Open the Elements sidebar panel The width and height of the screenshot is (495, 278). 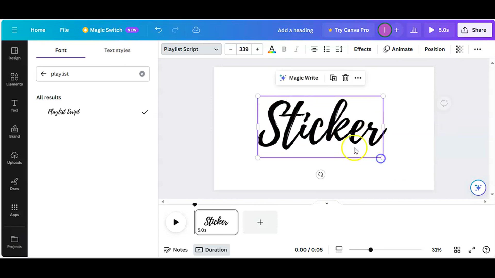click(x=14, y=79)
